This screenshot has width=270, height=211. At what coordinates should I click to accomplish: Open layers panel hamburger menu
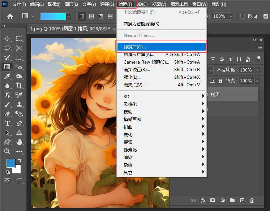tap(260, 47)
